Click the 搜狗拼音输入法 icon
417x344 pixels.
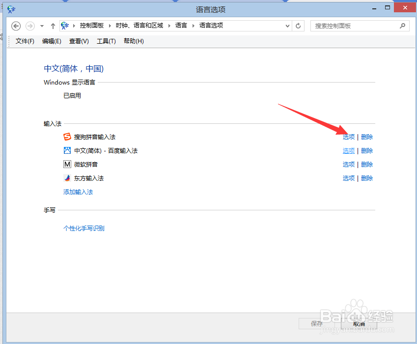tap(67, 137)
